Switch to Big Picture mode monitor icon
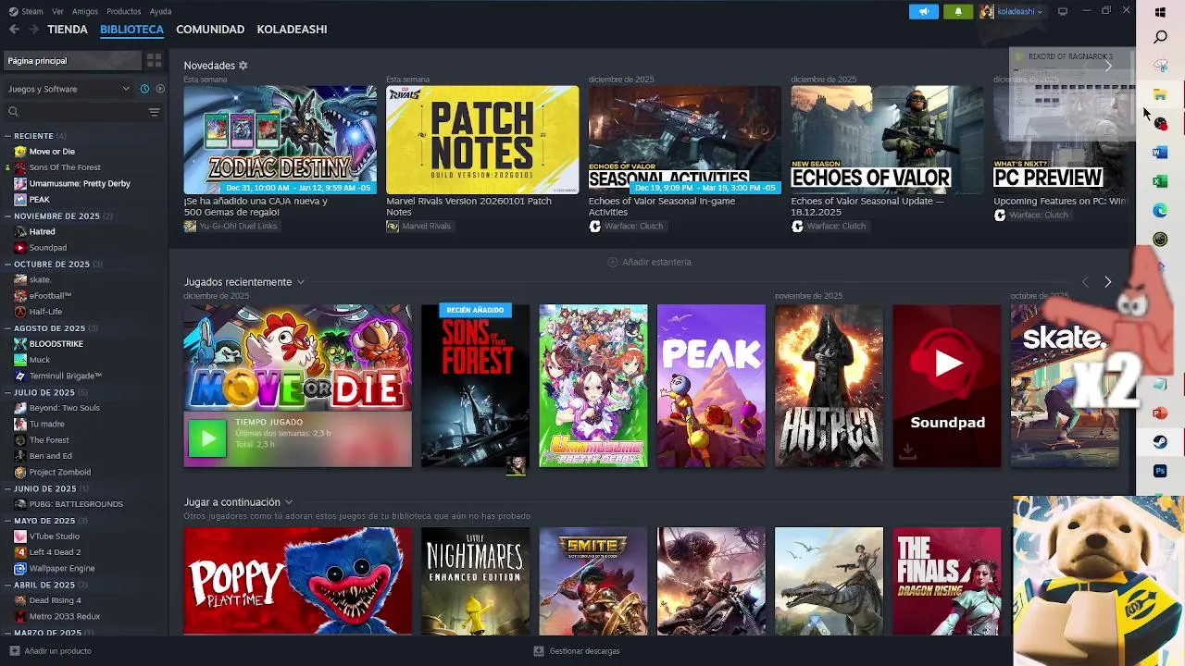The image size is (1185, 666). (1063, 11)
